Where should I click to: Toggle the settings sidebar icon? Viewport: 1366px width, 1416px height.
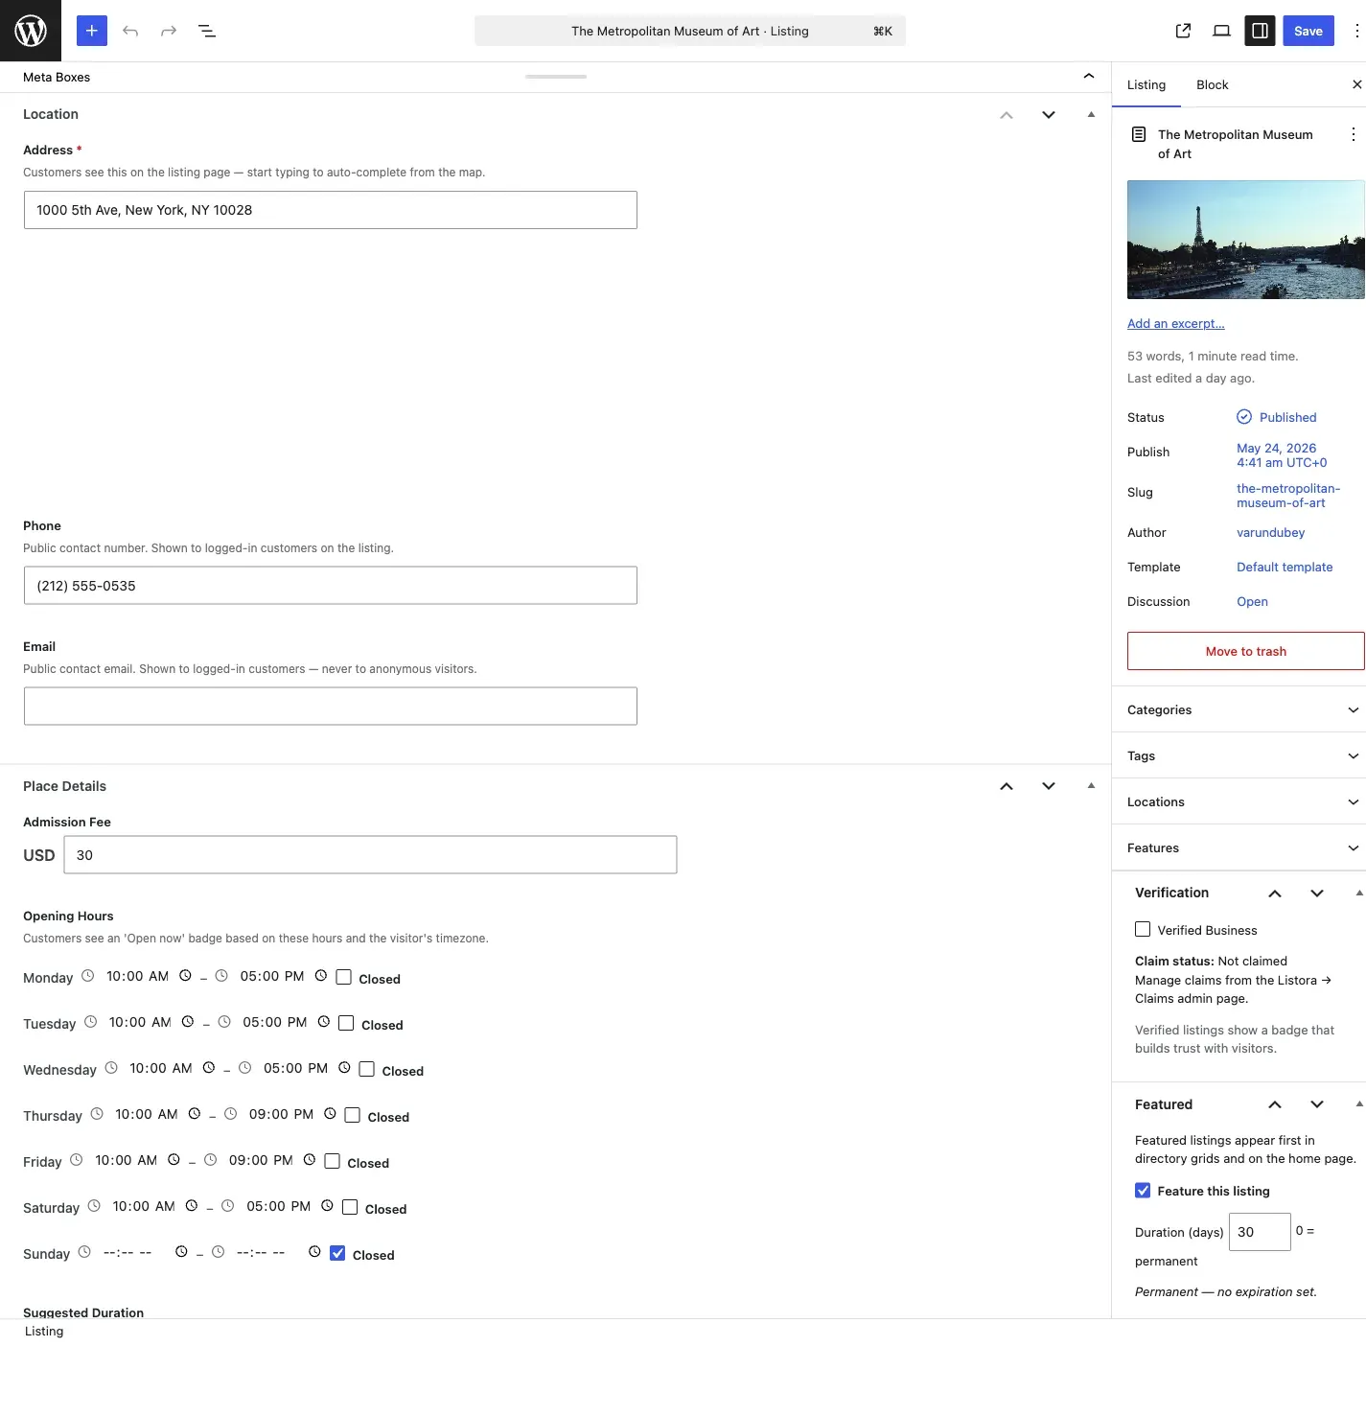pyautogui.click(x=1260, y=31)
